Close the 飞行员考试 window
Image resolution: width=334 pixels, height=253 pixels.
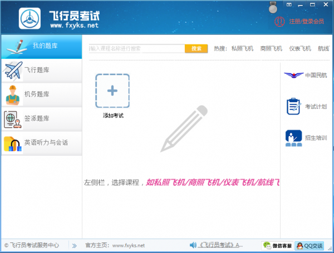click(x=326, y=4)
